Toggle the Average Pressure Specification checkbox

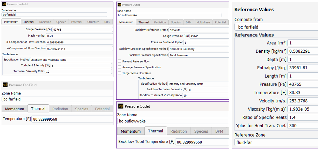(120, 67)
